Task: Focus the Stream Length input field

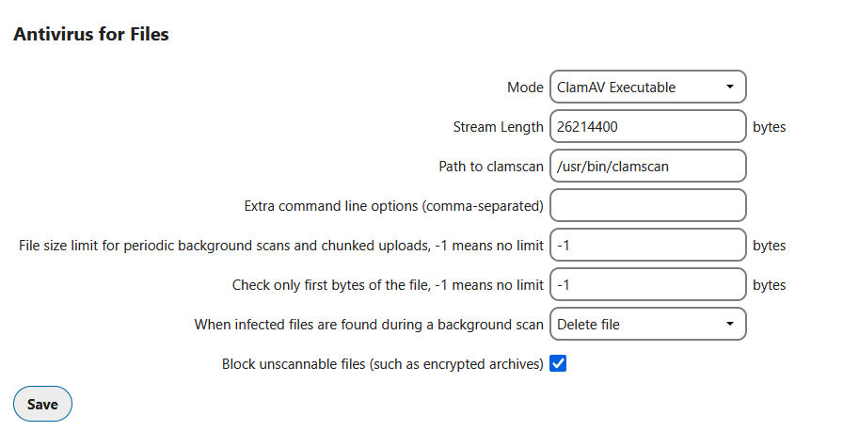Action: tap(647, 127)
